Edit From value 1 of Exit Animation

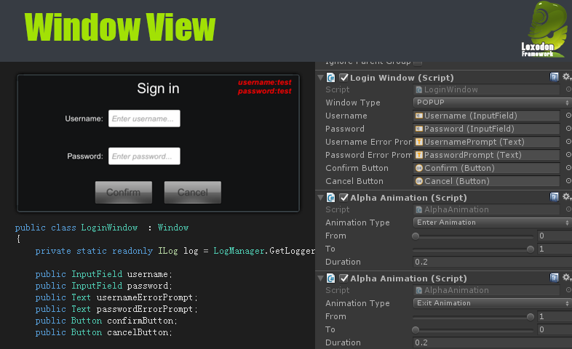tap(555, 316)
